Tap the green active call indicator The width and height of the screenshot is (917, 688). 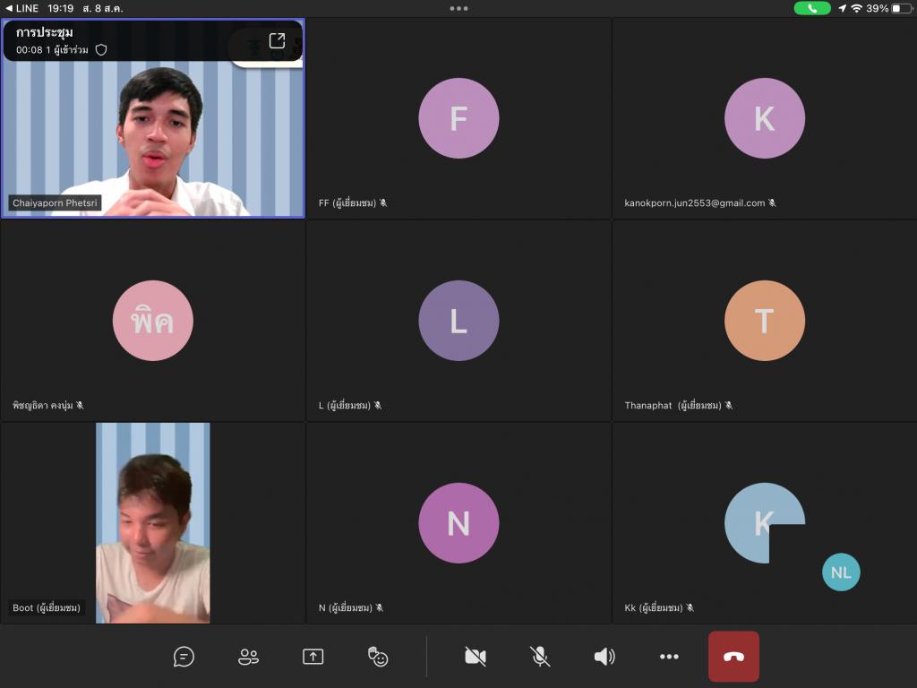pos(811,8)
